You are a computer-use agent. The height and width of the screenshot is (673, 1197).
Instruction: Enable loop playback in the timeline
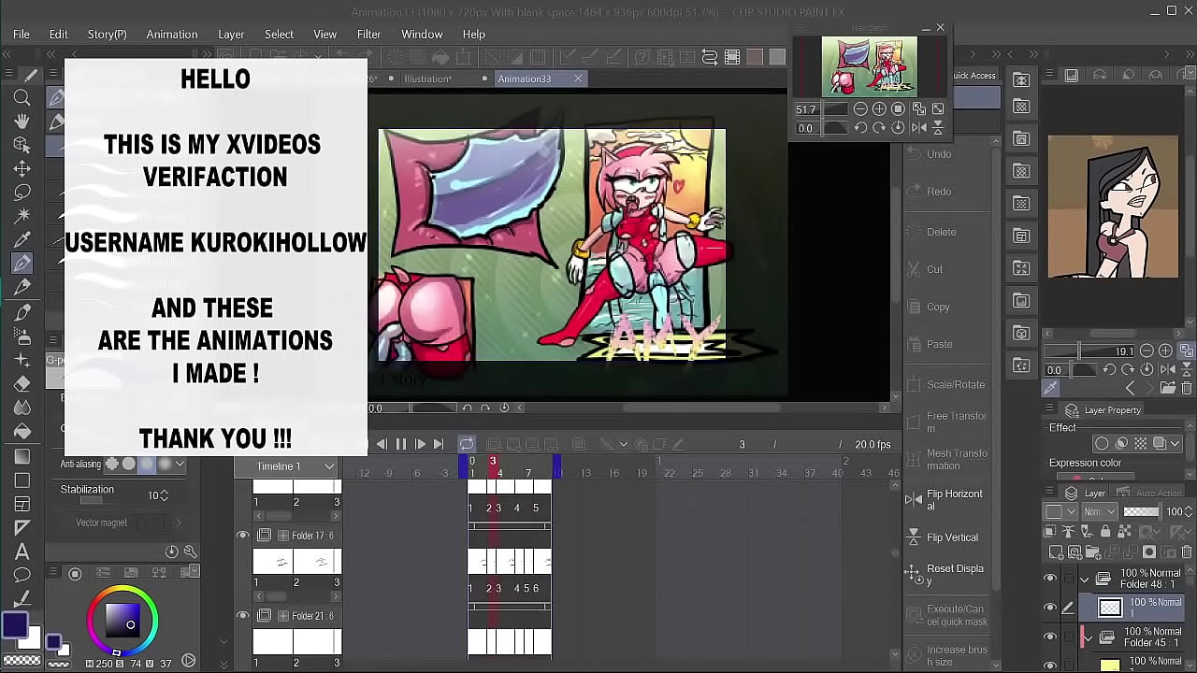466,443
